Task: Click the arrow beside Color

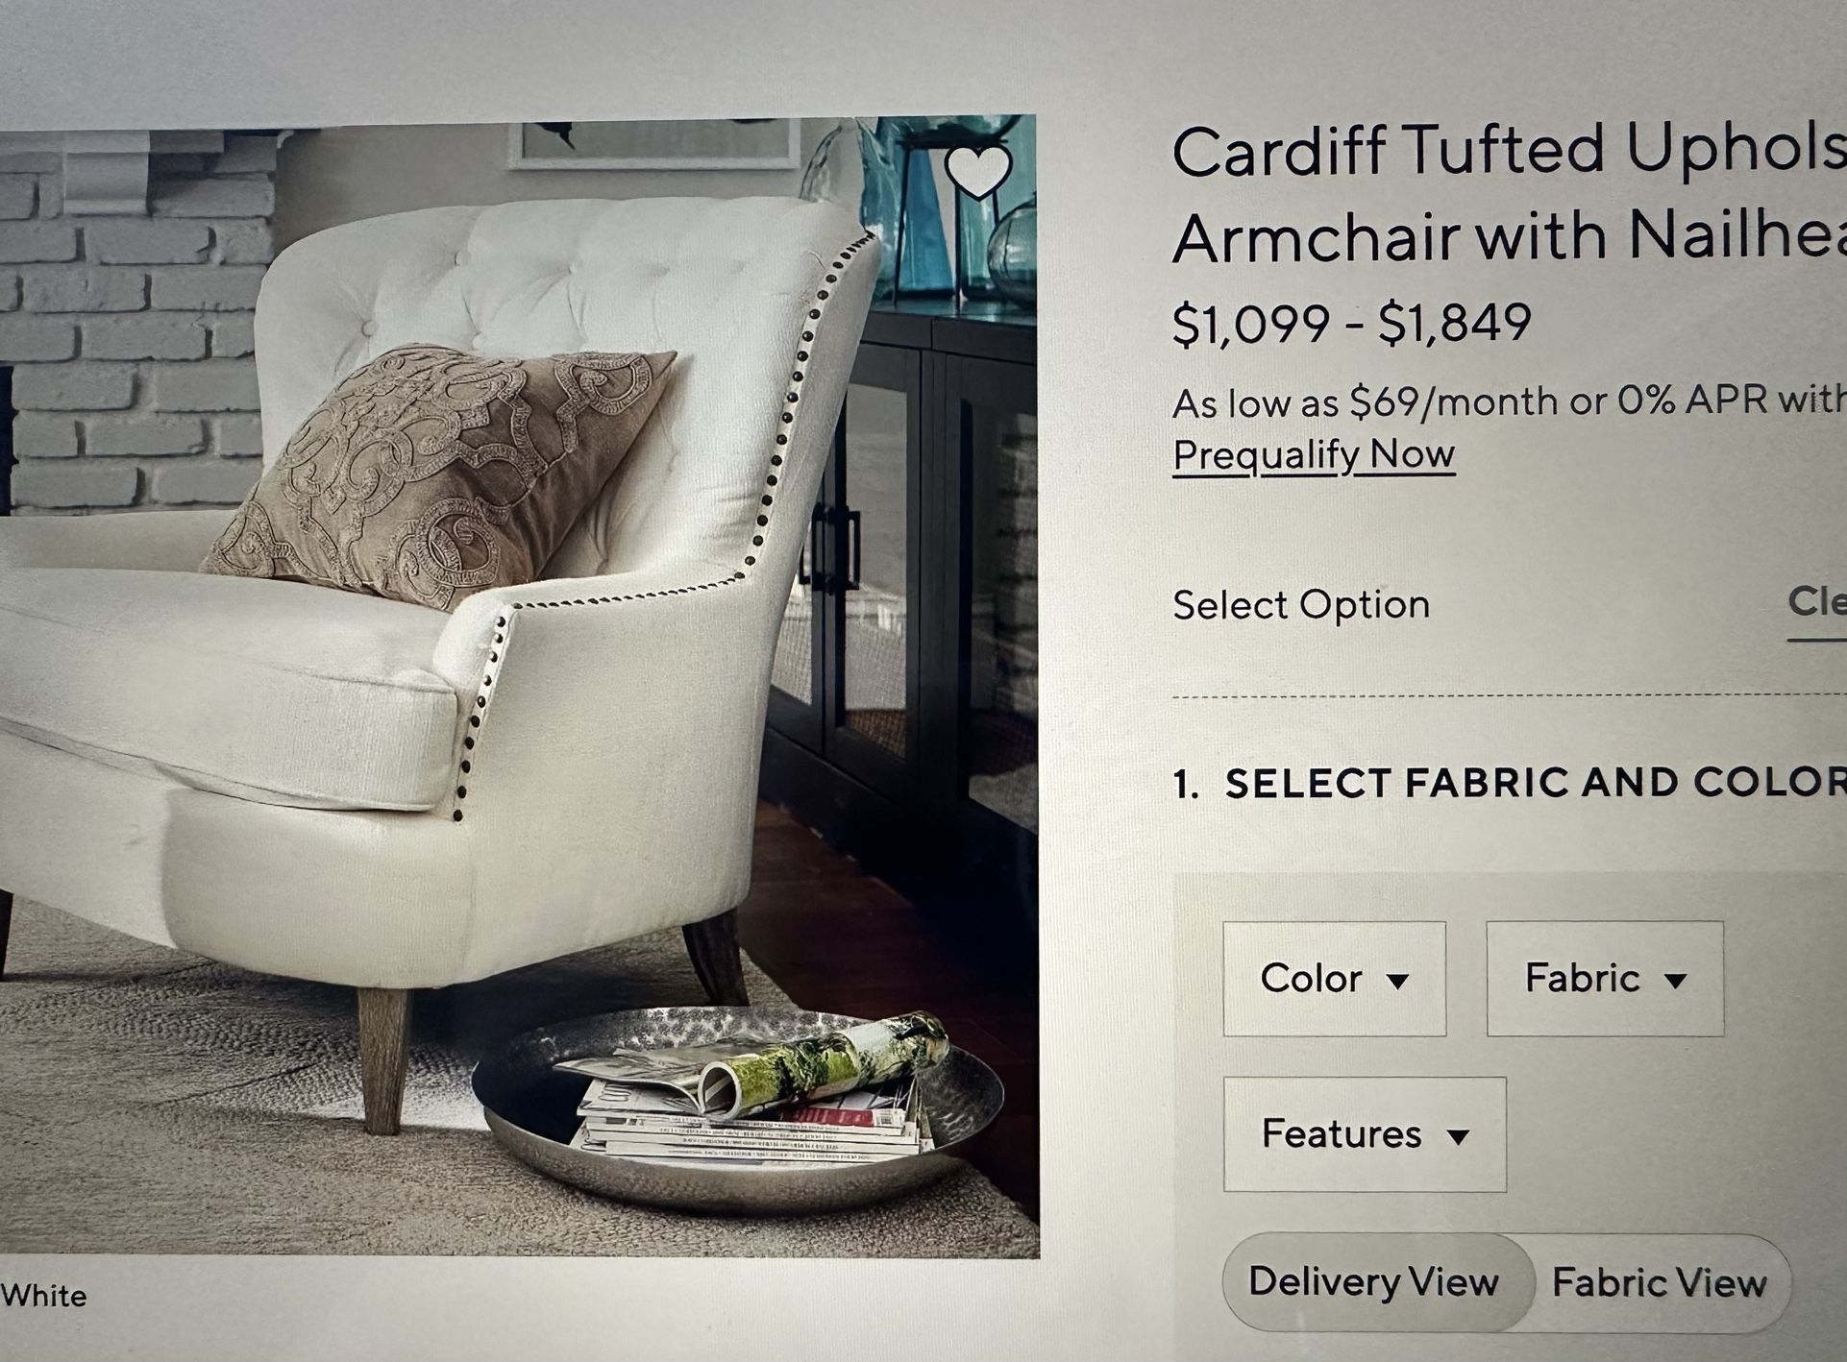Action: 1398,981
